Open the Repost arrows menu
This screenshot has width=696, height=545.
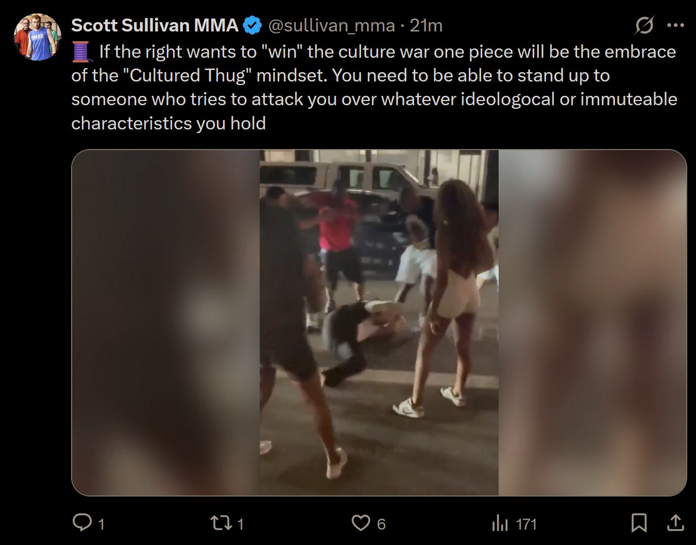[221, 523]
